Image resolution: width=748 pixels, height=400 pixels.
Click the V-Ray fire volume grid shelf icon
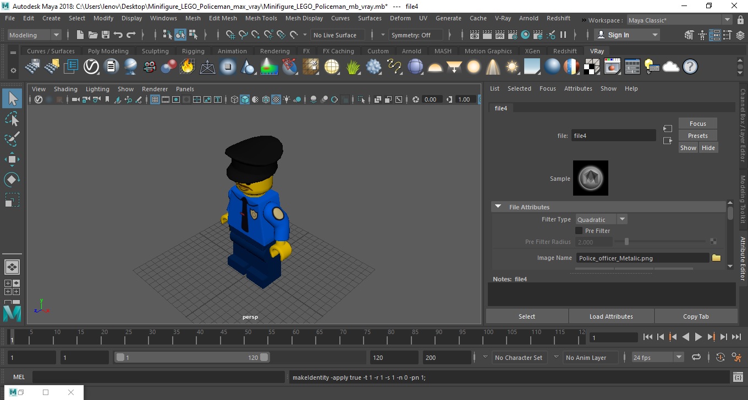tap(188, 67)
